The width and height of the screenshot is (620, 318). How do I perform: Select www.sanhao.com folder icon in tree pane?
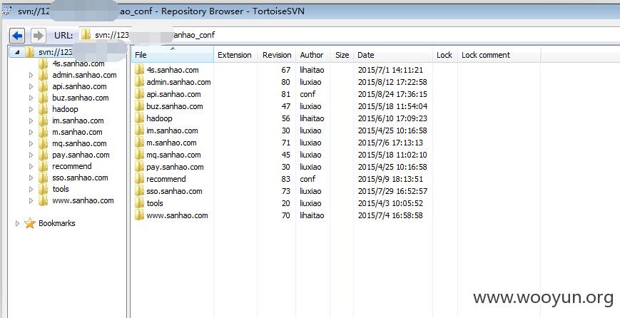pyautogui.click(x=43, y=200)
